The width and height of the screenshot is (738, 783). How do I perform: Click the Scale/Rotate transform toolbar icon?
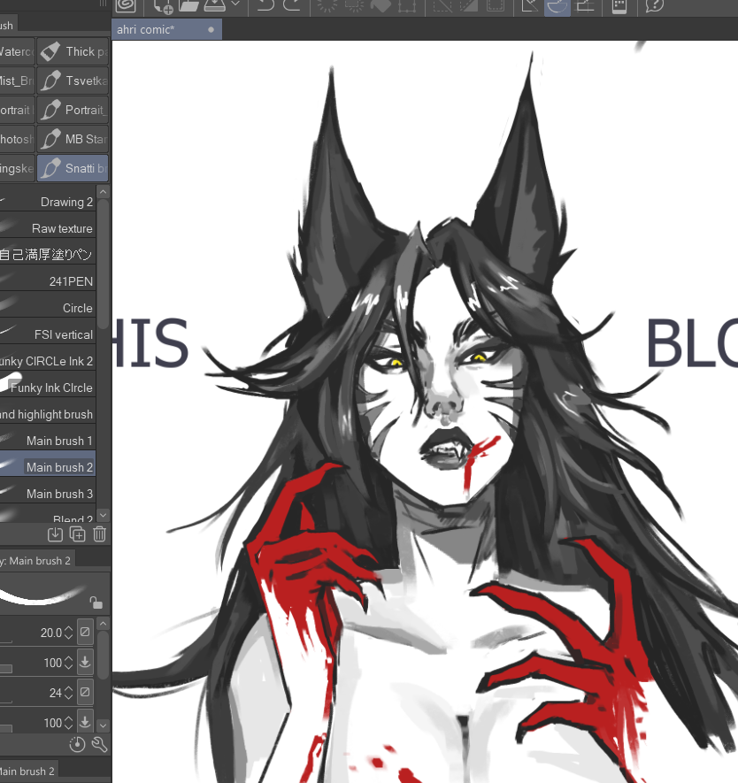407,5
